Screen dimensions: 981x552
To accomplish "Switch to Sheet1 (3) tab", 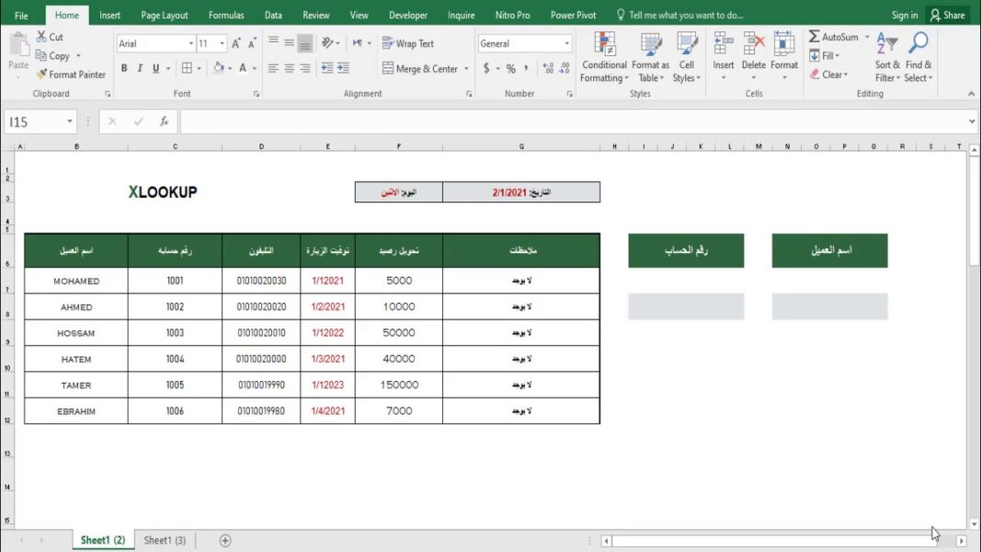I will [x=165, y=540].
